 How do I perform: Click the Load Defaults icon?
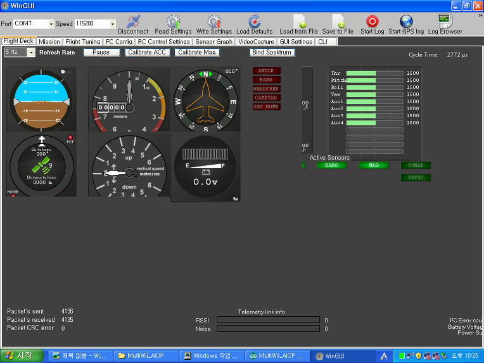coord(254,22)
